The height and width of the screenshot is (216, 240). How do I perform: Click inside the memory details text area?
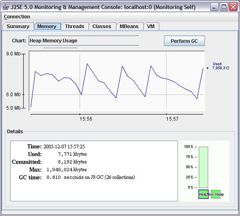(94, 171)
